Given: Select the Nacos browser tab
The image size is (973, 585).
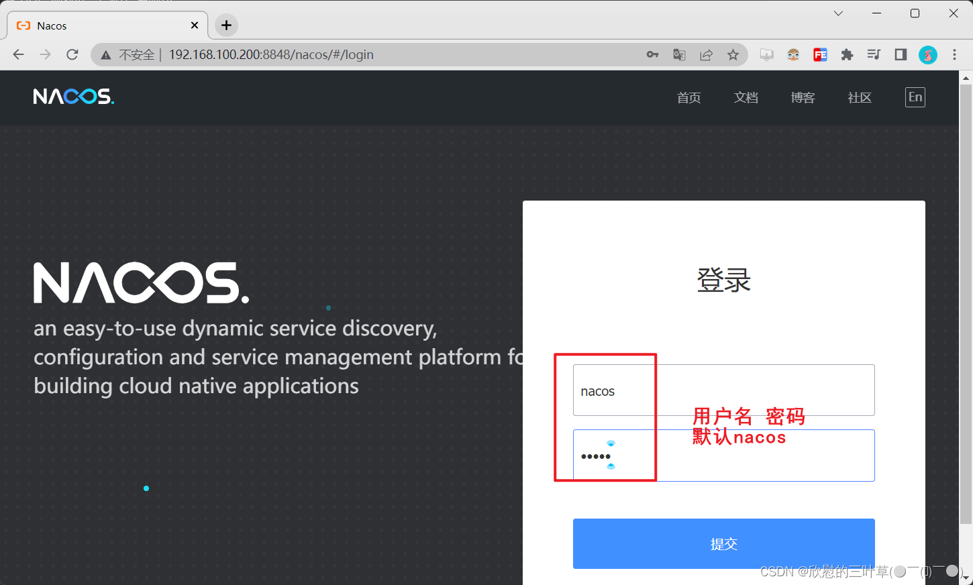Looking at the screenshot, I should tap(107, 25).
